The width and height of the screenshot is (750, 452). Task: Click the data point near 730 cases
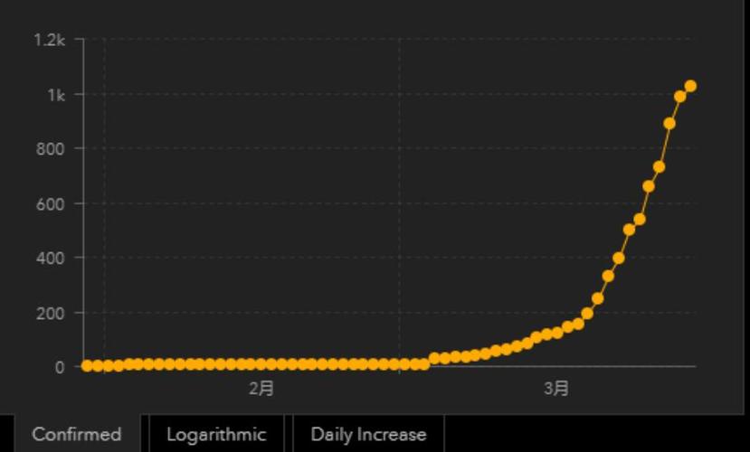[660, 167]
